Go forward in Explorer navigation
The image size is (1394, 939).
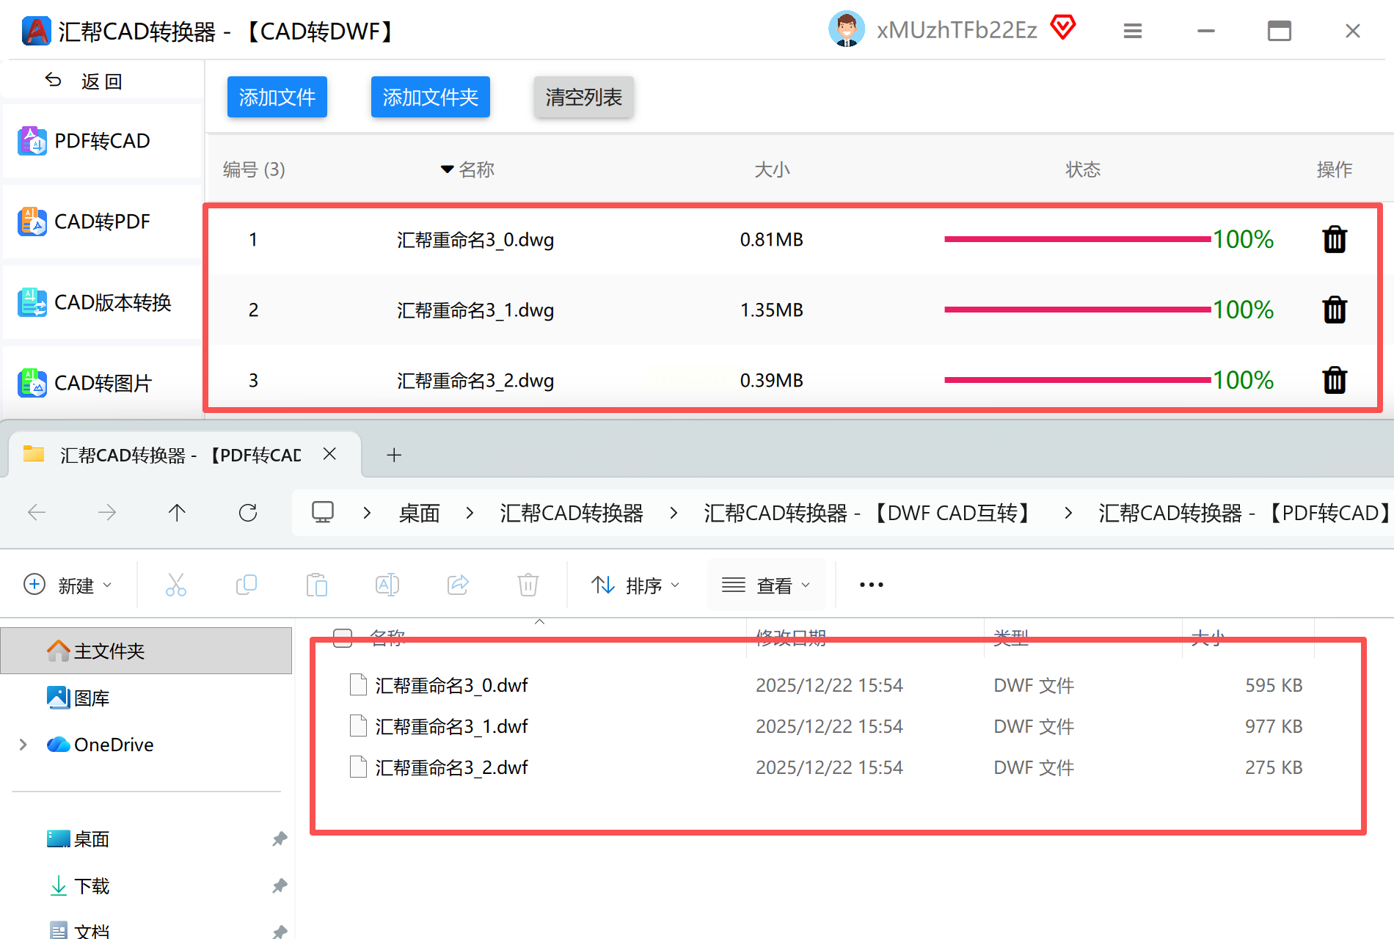point(107,512)
